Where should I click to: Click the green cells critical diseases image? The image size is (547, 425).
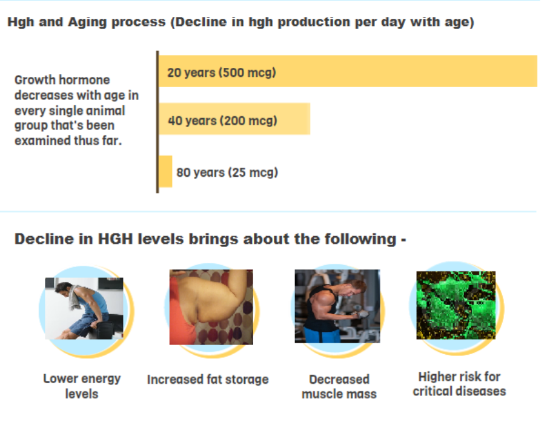[456, 305]
